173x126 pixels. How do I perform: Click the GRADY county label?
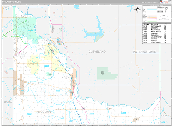pyautogui.click(x=7, y=102)
